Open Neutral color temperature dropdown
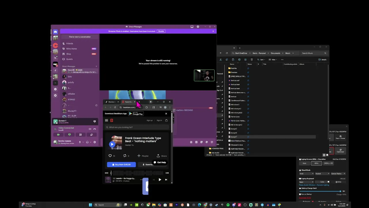Image resolution: width=369 pixels, height=208 pixels. [x=322, y=174]
